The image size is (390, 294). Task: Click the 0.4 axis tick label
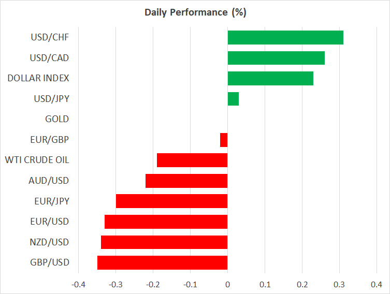(x=377, y=285)
